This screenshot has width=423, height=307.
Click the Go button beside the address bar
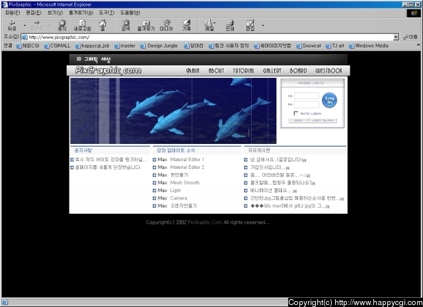(x=410, y=37)
